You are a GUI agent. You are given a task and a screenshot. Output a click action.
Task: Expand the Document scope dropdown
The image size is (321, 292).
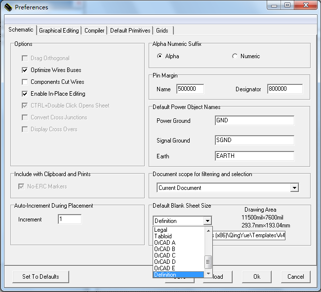coord(294,188)
